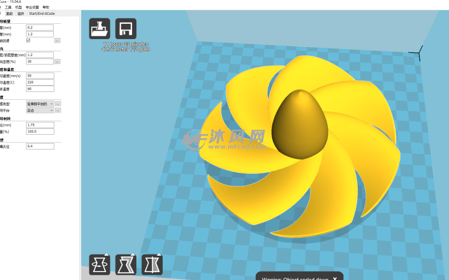Toggle the retraction checkbox
This screenshot has height=280, width=449.
(x=29, y=40)
